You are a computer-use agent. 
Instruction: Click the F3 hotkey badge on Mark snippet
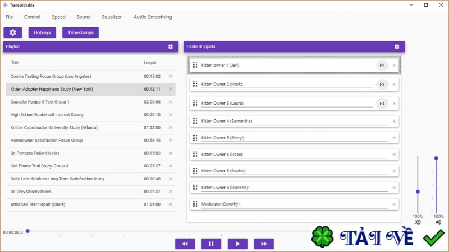pos(382,85)
